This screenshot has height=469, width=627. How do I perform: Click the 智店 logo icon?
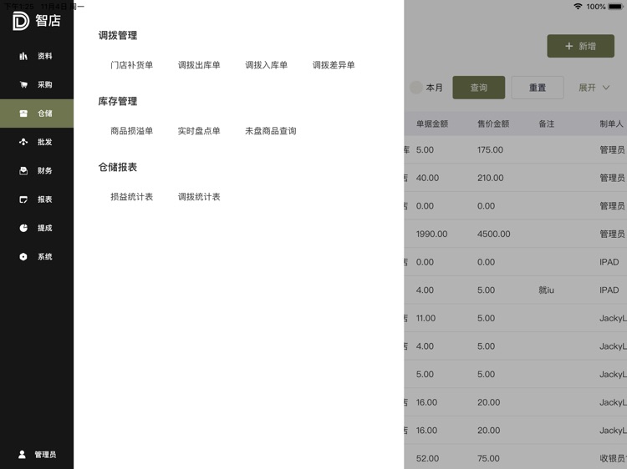pyautogui.click(x=21, y=21)
